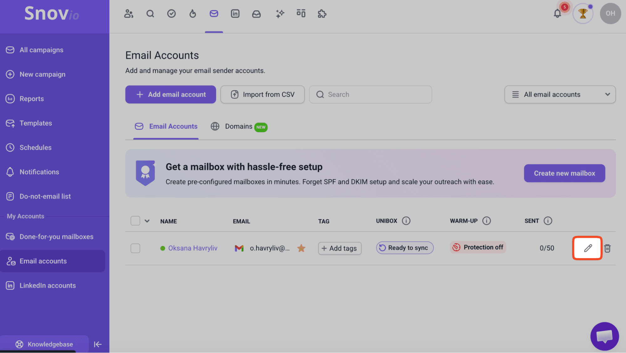Viewport: 626px width, 353px height.
Task: Tick the select-all checkbox in table header
Action: pyautogui.click(x=135, y=221)
